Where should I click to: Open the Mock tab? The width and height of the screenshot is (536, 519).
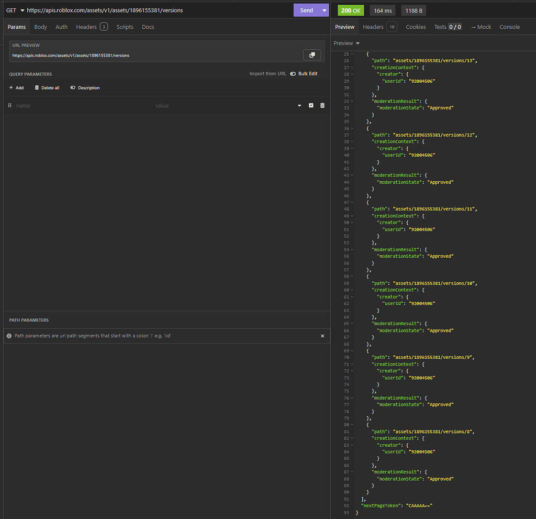(481, 27)
